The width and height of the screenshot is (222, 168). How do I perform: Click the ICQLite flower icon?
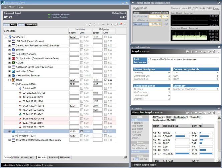pyautogui.click(x=13, y=63)
